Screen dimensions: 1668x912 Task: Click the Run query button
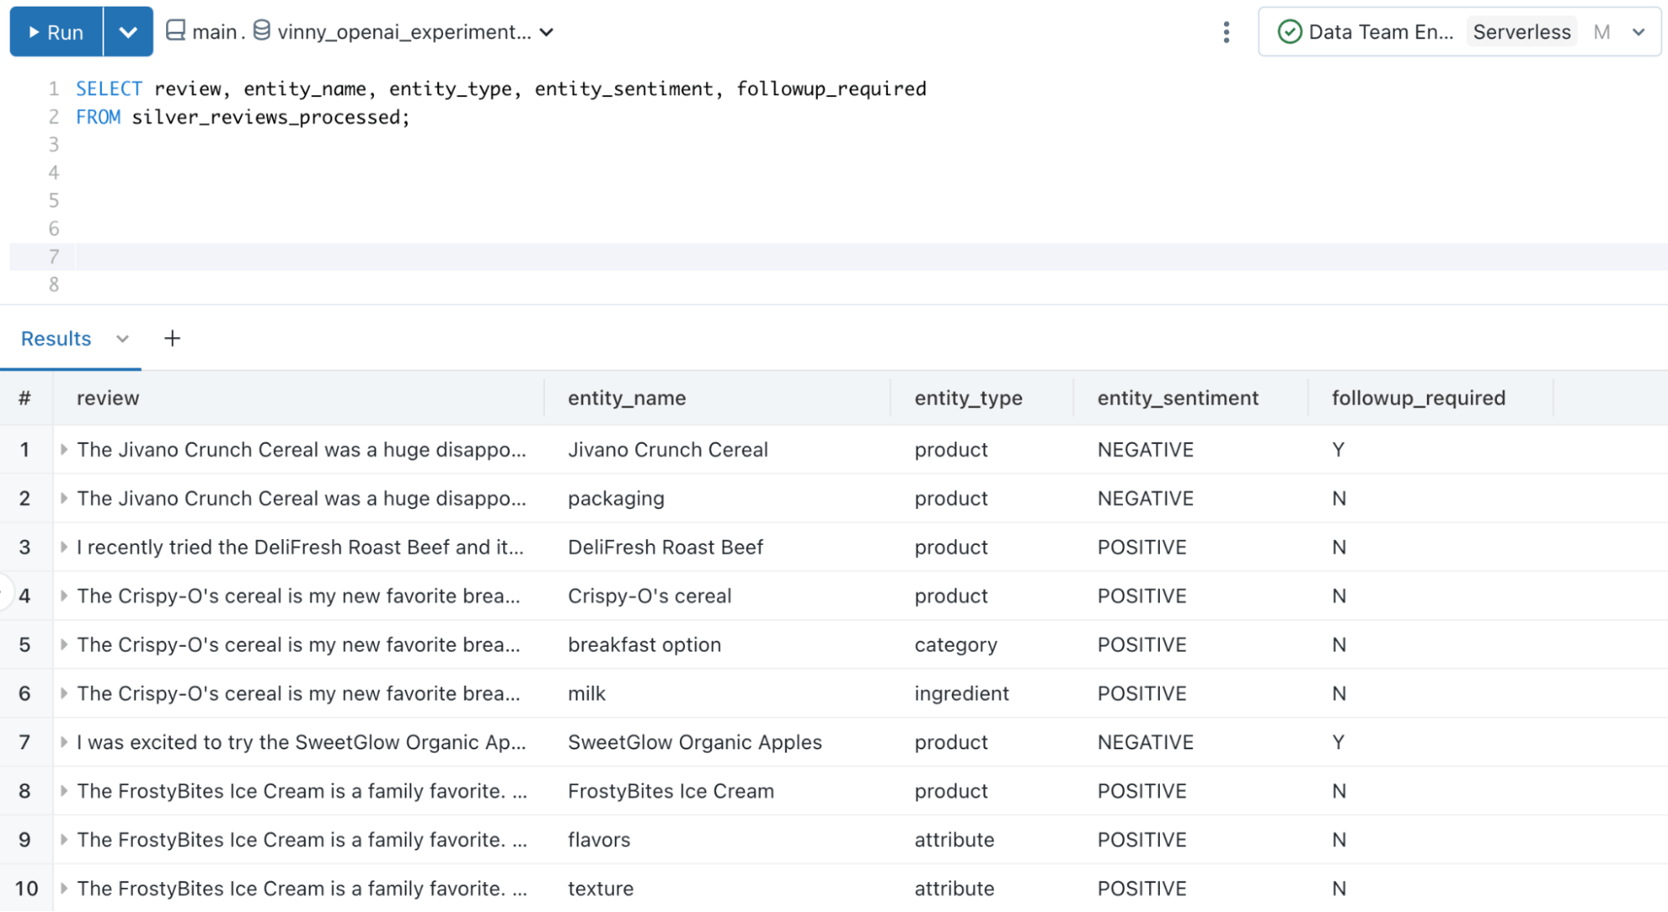(57, 32)
